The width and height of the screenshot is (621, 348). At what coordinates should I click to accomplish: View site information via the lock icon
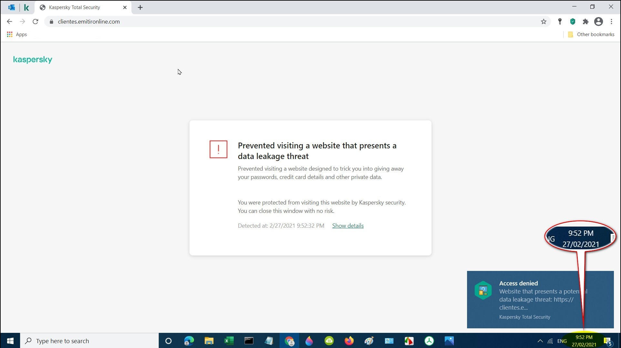51,22
